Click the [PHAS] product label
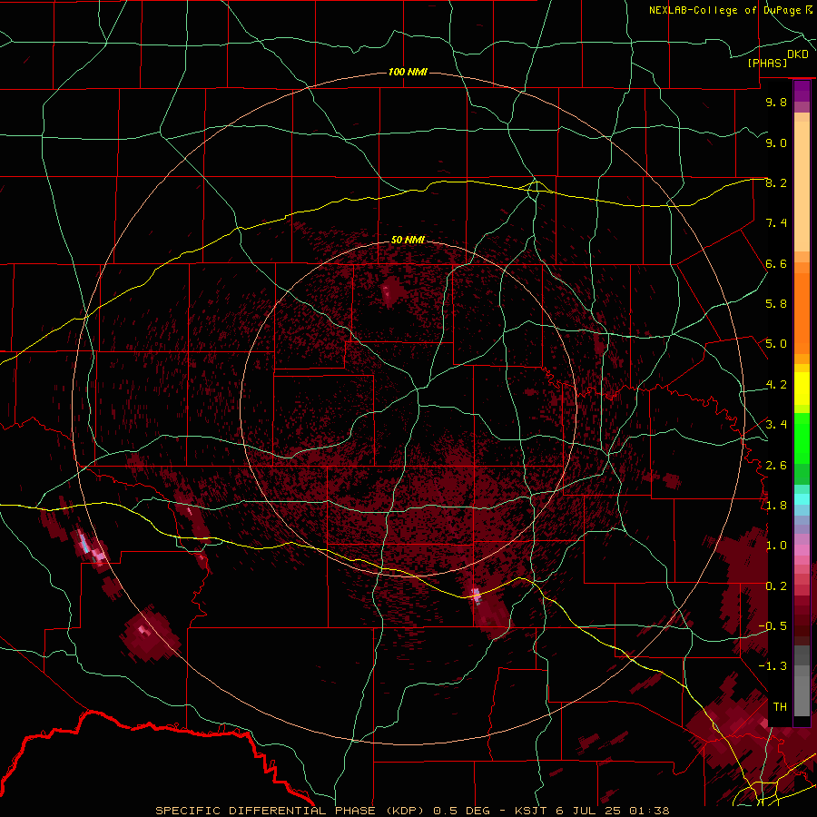 767,64
